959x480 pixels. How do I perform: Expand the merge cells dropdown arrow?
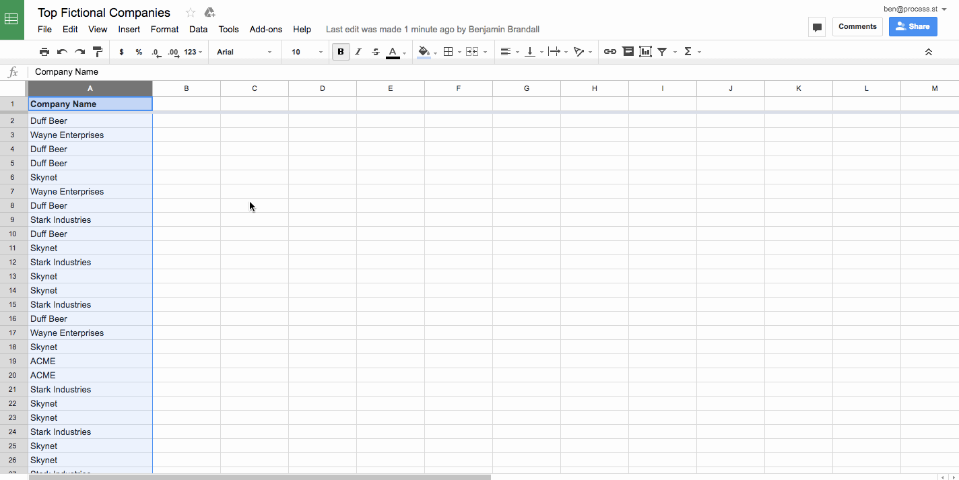click(x=485, y=53)
